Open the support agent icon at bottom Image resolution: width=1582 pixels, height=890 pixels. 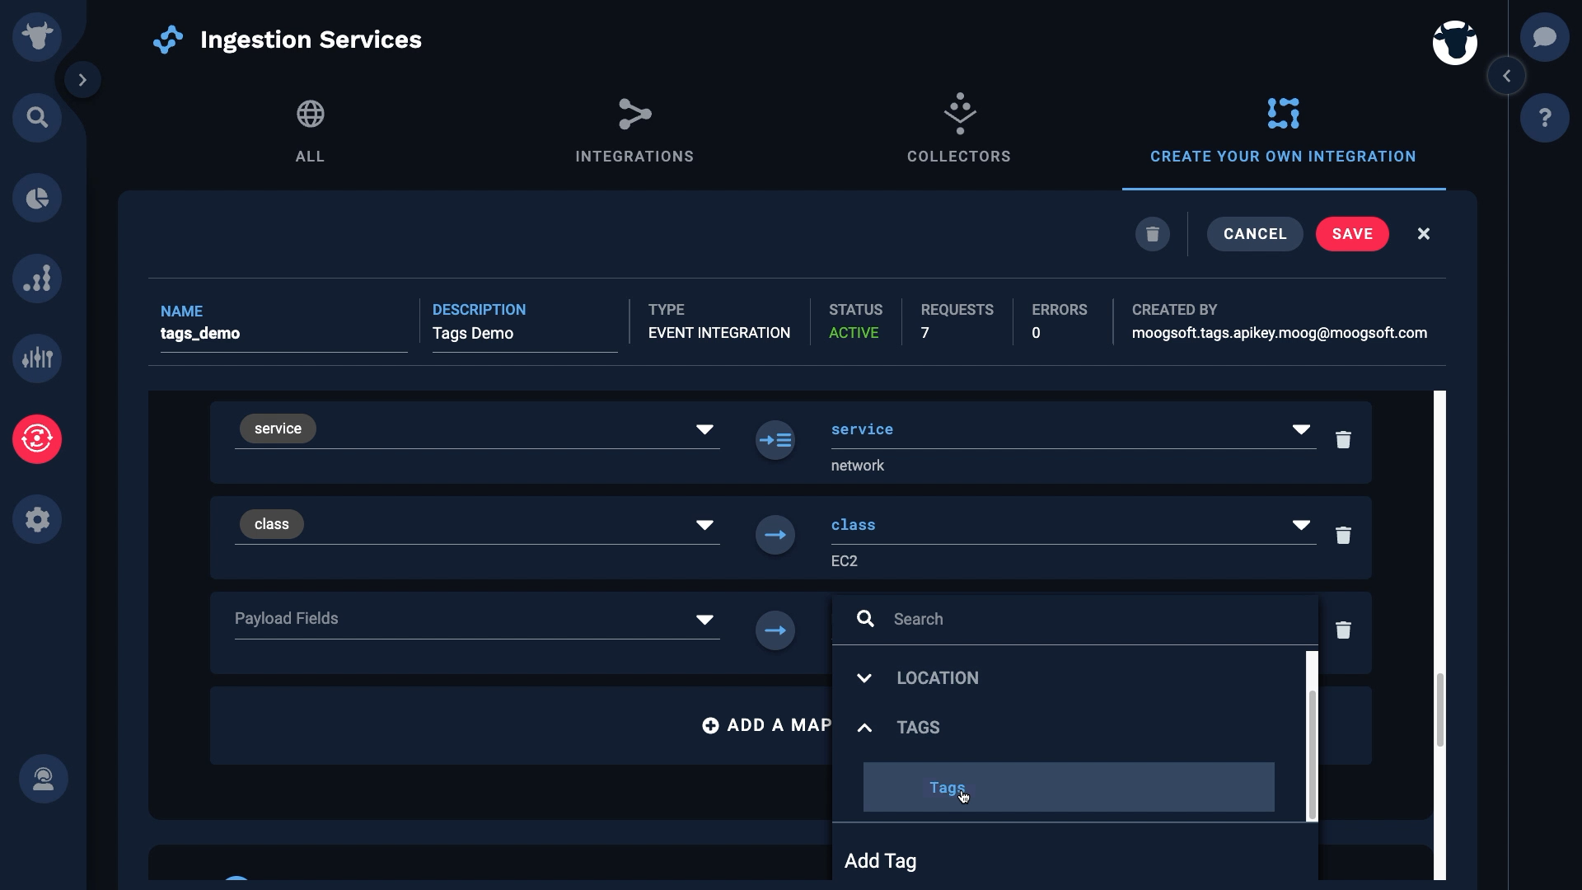click(44, 779)
